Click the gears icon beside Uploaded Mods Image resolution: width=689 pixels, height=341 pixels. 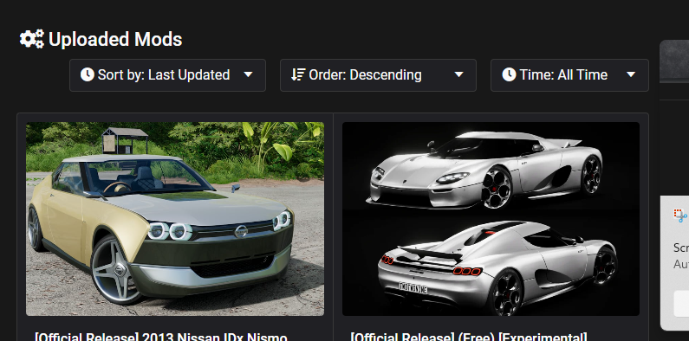click(32, 39)
